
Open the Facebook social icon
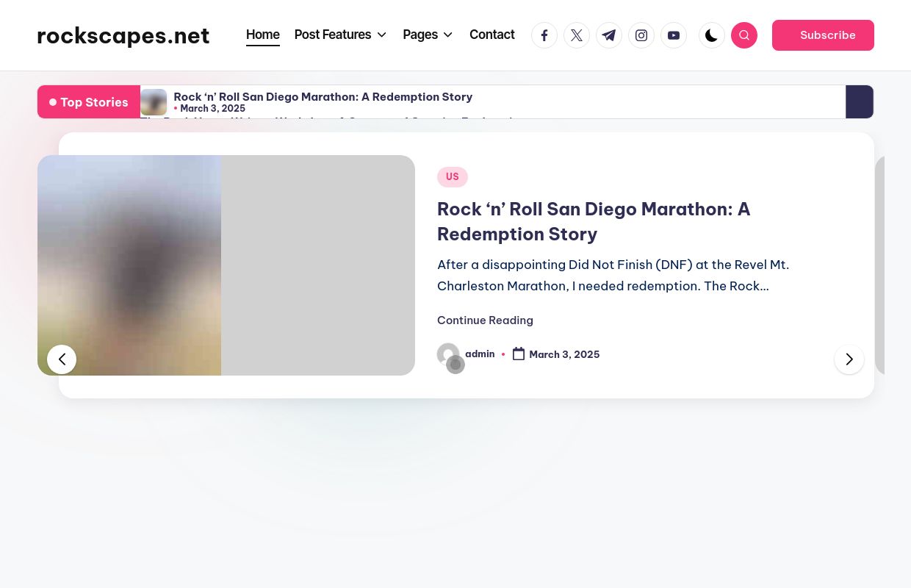coord(544,35)
